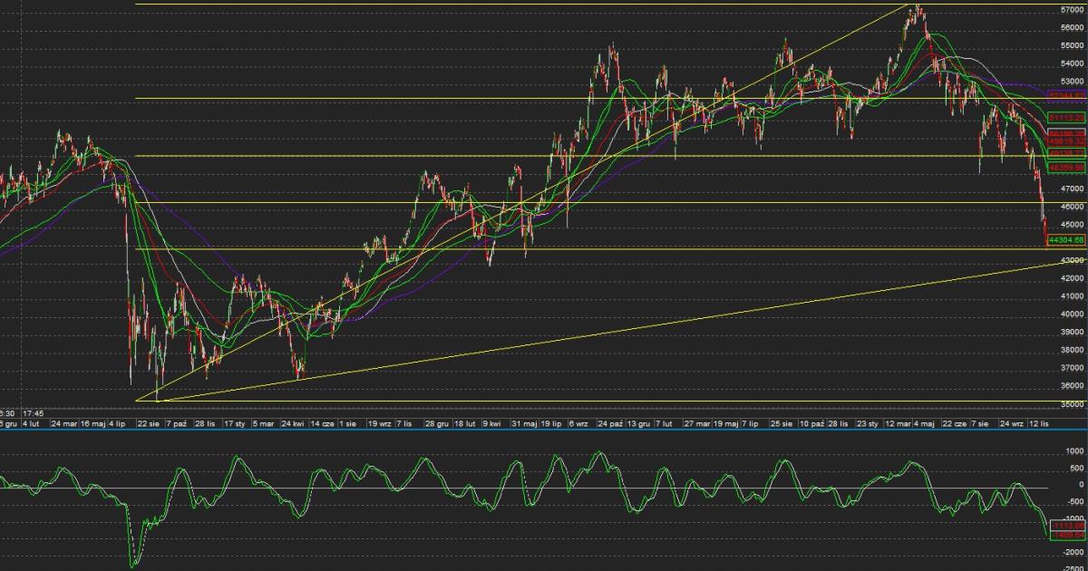Click the 12 lis date marker
This screenshot has height=571, width=1088.
(x=1037, y=423)
